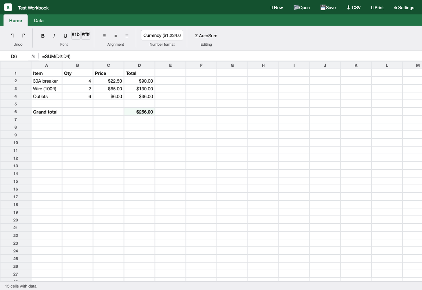
Task: Select the $90.00 total cell
Action: (x=139, y=81)
